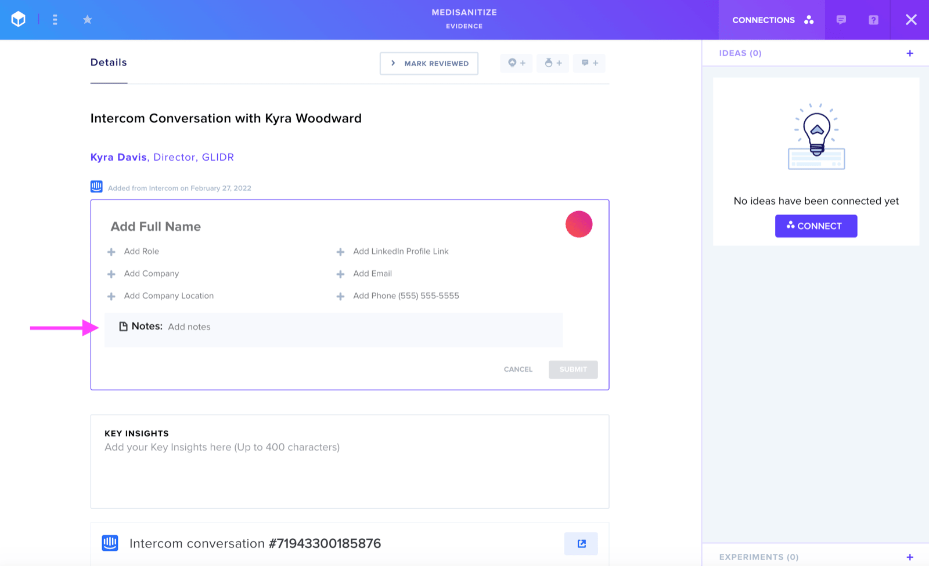Click Add Email text
The image size is (929, 566).
tap(373, 274)
